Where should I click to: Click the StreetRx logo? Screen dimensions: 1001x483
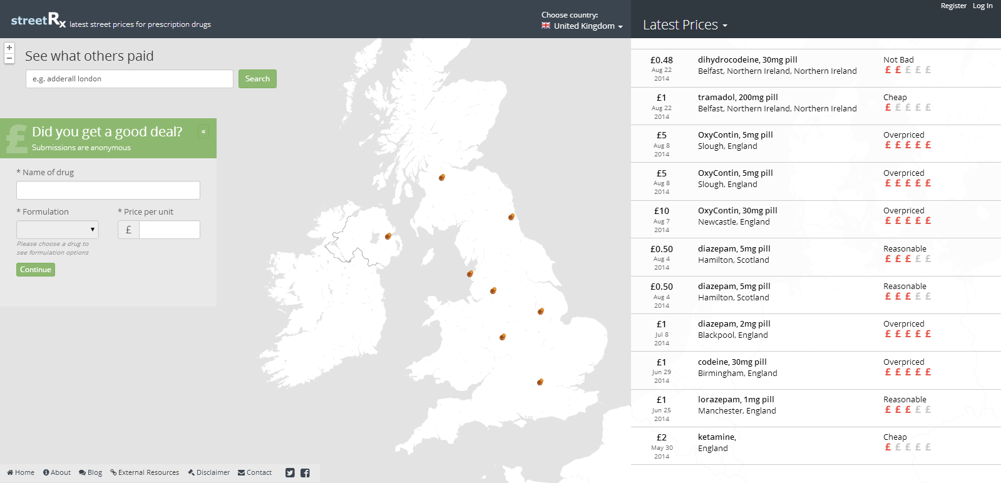(38, 20)
